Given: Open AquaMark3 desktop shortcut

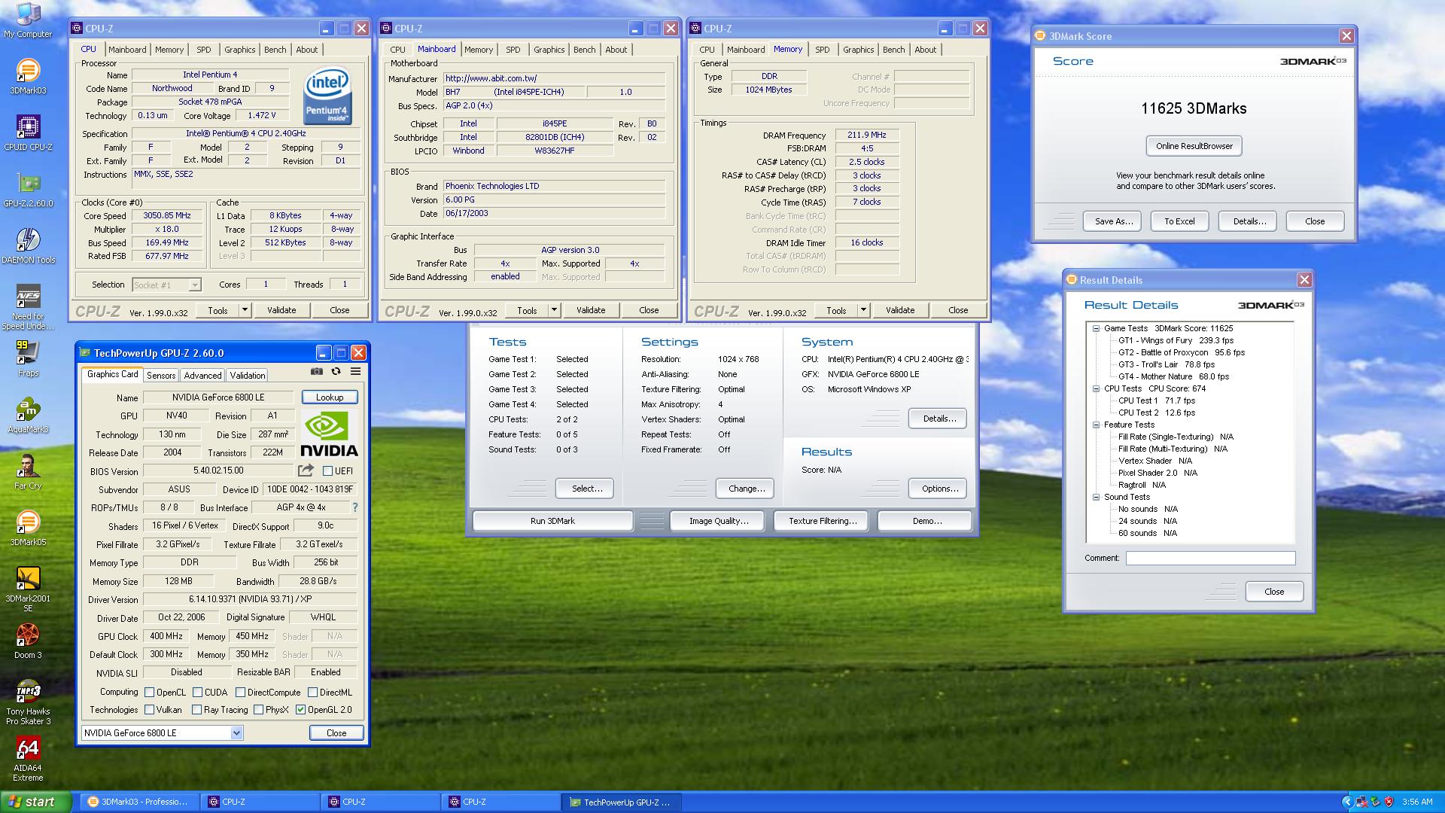Looking at the screenshot, I should pos(28,416).
